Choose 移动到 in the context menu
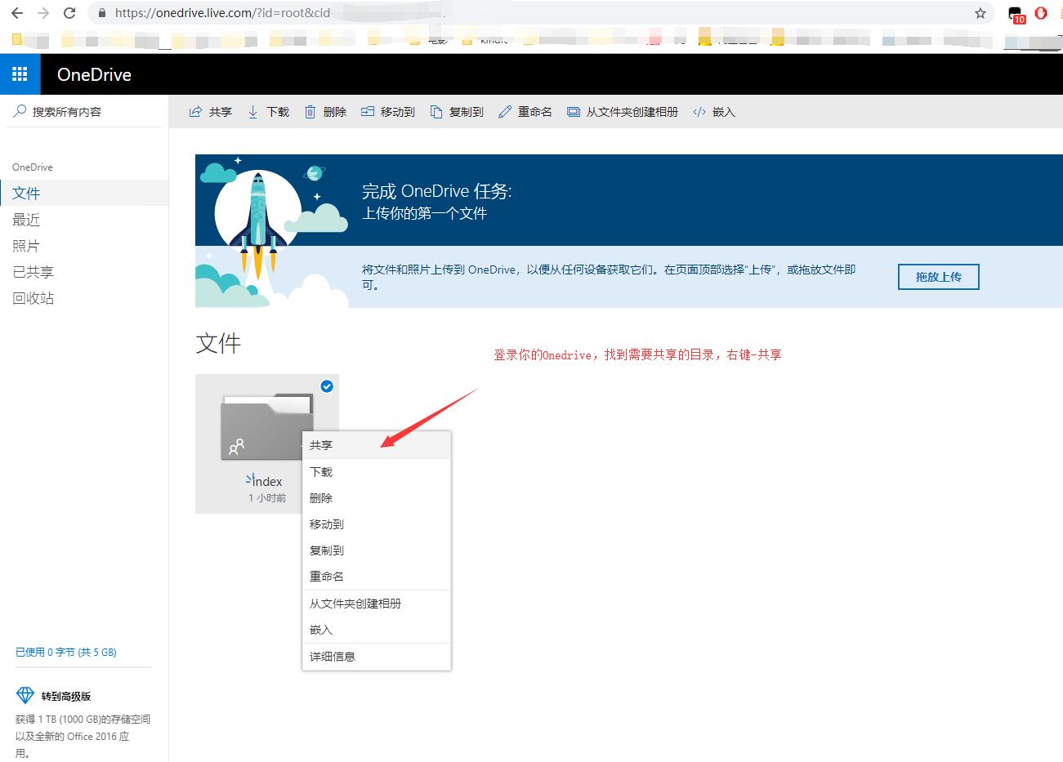 pos(377,524)
